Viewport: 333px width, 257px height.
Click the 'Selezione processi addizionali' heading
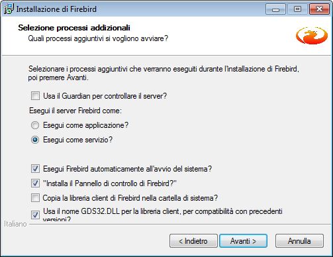[74, 28]
